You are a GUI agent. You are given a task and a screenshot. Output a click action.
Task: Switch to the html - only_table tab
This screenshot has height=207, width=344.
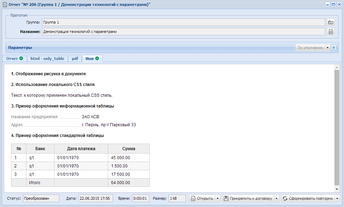point(48,59)
